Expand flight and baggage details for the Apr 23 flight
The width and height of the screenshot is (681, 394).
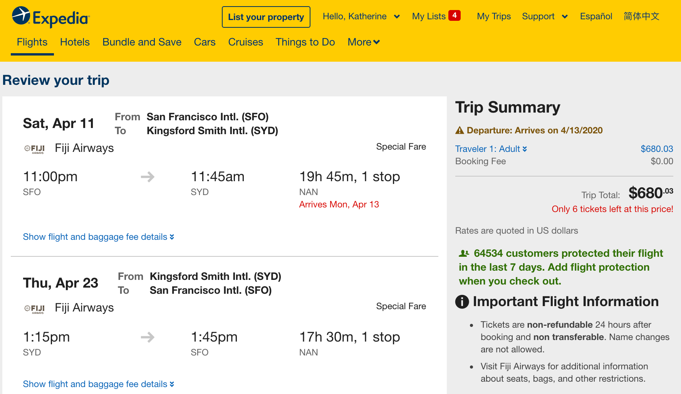(x=98, y=384)
